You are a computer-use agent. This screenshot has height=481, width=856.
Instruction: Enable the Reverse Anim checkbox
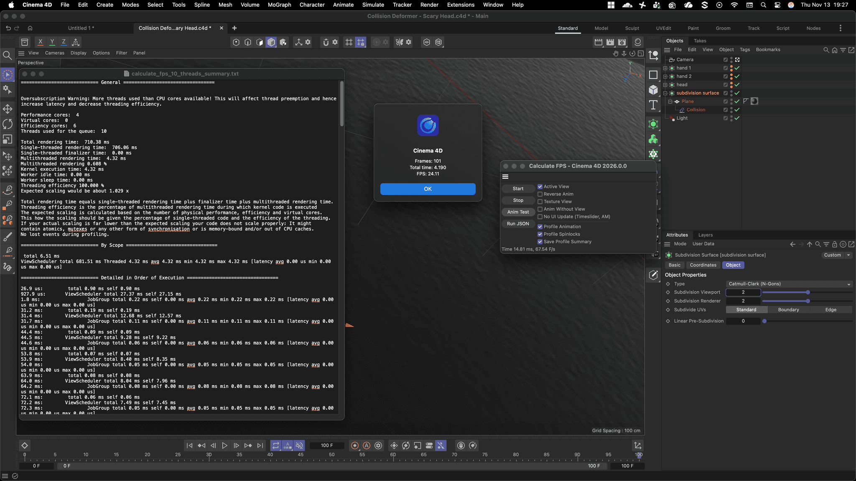pos(540,194)
